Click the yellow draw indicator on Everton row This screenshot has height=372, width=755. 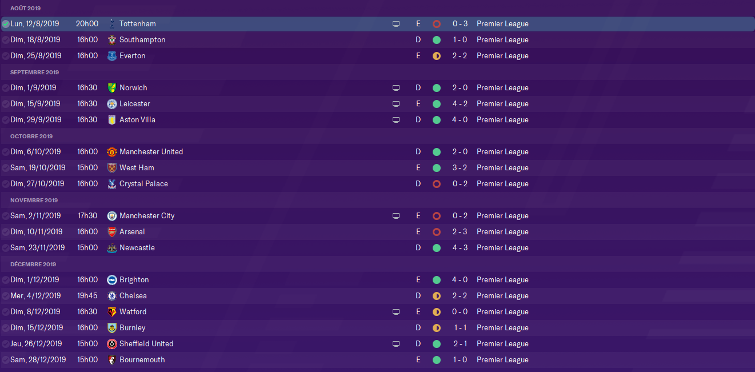point(437,56)
